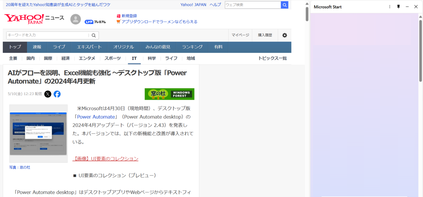The width and height of the screenshot is (423, 197).
Task: Click the keyword search magnifier icon
Action: tap(94, 35)
